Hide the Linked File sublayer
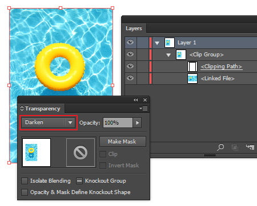Image resolution: width=257 pixels, height=206 pixels. point(130,78)
